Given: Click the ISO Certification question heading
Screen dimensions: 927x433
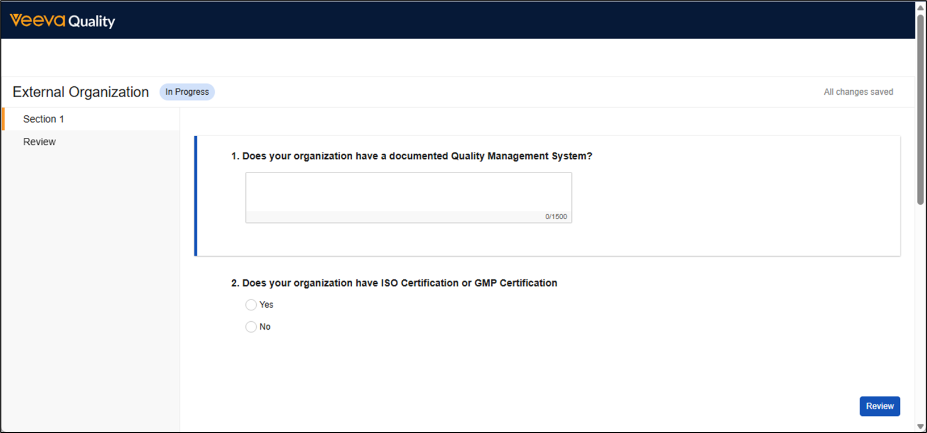Looking at the screenshot, I should point(394,283).
